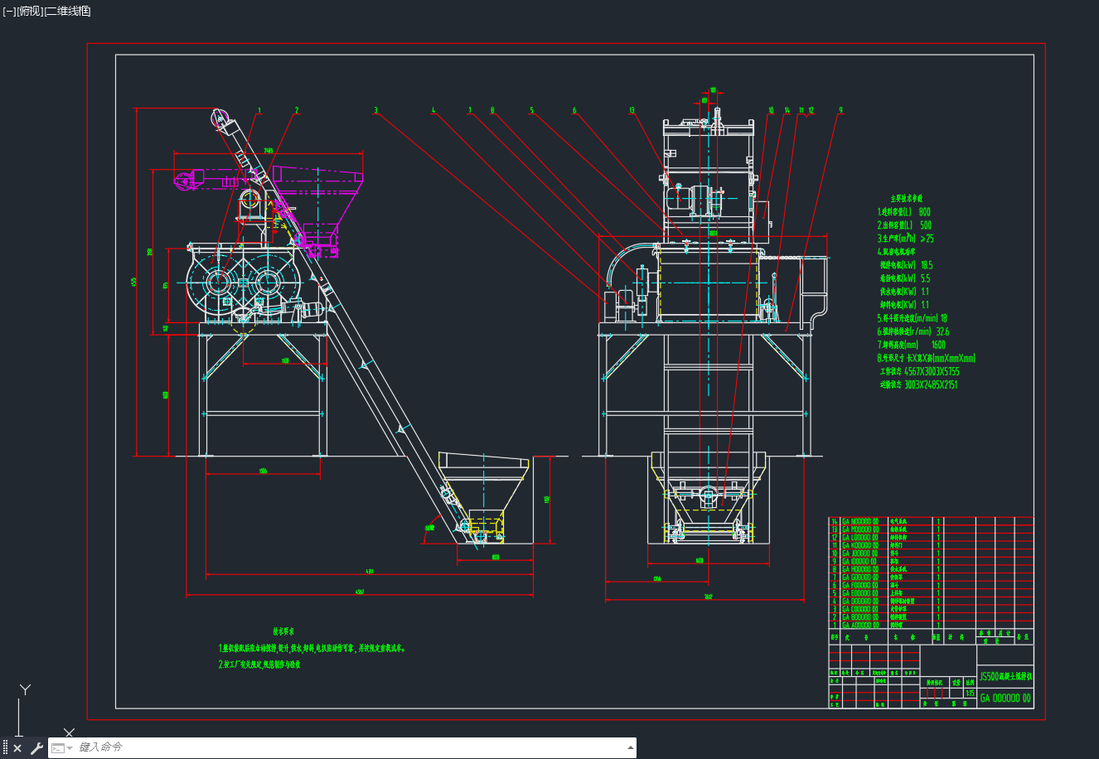The width and height of the screenshot is (1099, 759).
Task: Select the discharge height (mm) 1600 line
Action: pos(912,345)
